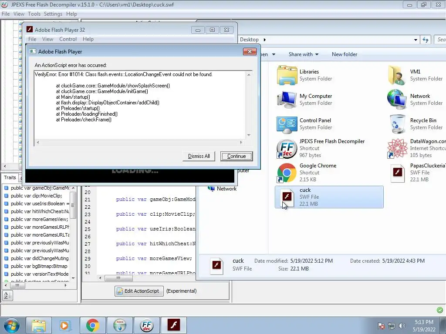The height and width of the screenshot is (334, 446).
Task: Click the Explorer refresh button
Action: [x=426, y=40]
